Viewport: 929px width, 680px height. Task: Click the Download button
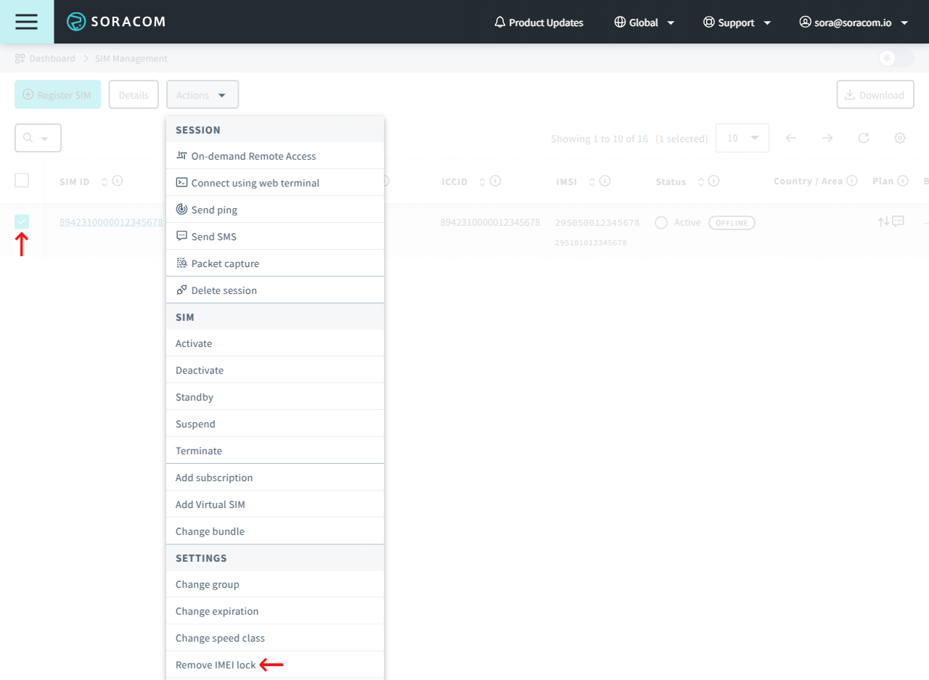pyautogui.click(x=875, y=95)
